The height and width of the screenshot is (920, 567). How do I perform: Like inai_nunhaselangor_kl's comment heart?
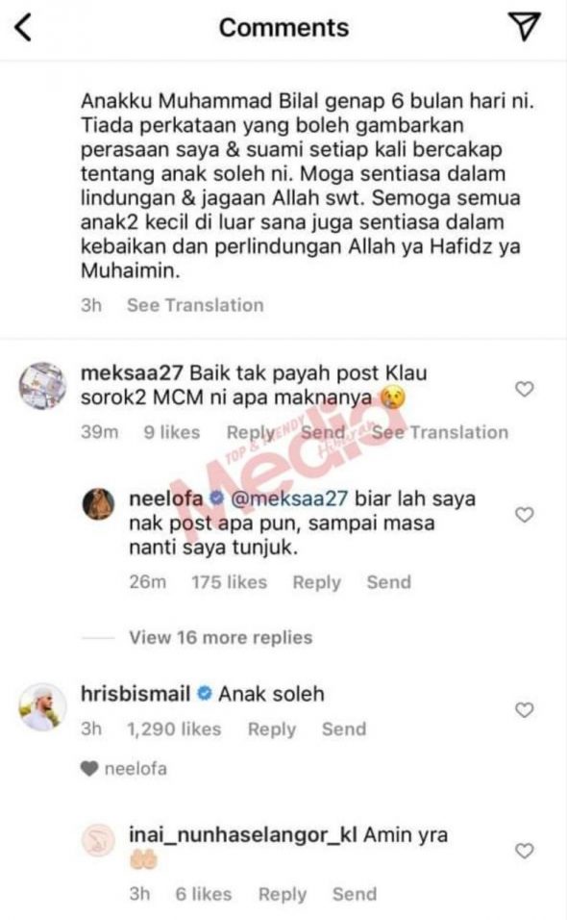click(525, 851)
